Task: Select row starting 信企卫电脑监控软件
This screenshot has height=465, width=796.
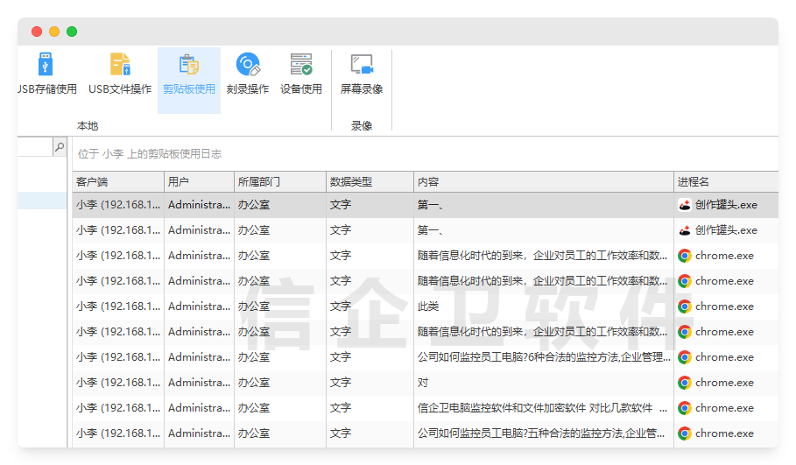Action: click(x=541, y=408)
